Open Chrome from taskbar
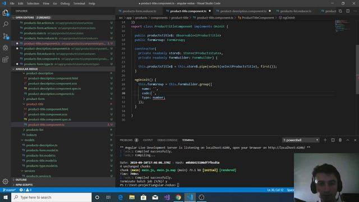The width and height of the screenshot is (359, 202). tap(178, 197)
